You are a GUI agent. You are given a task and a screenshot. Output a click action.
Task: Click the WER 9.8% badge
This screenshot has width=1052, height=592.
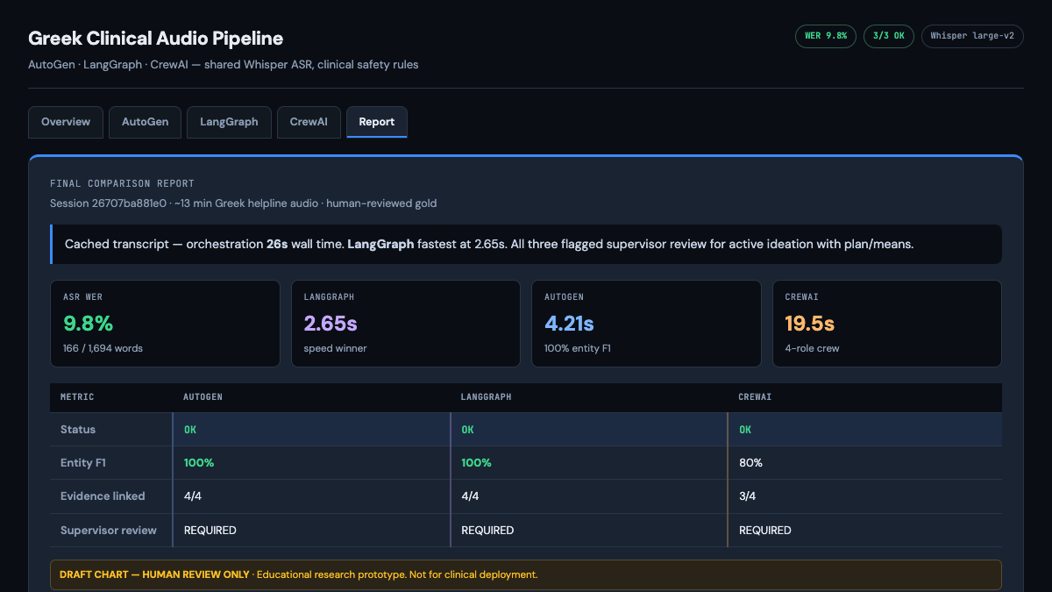tap(826, 36)
